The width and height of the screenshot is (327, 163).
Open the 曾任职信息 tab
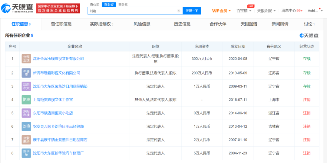(61, 24)
